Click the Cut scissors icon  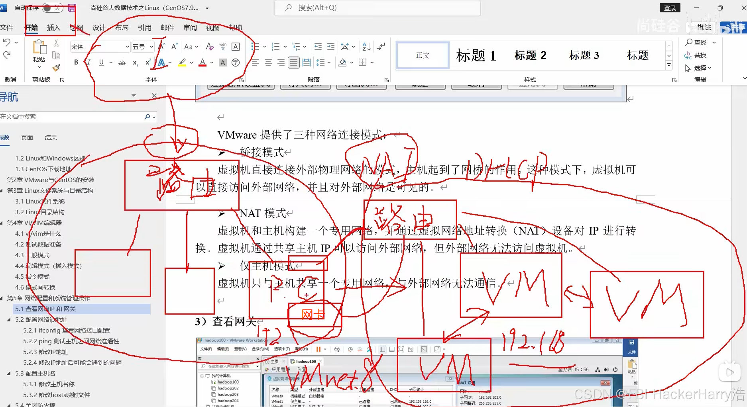pos(56,43)
